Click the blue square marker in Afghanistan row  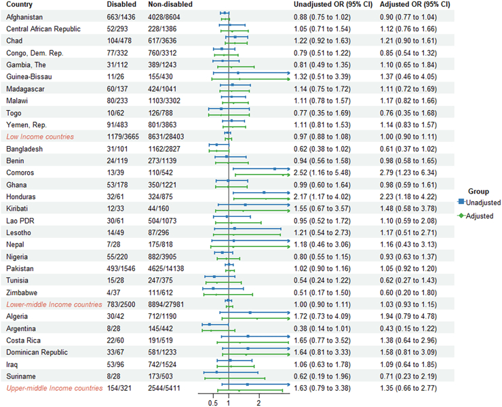[x=225, y=13]
